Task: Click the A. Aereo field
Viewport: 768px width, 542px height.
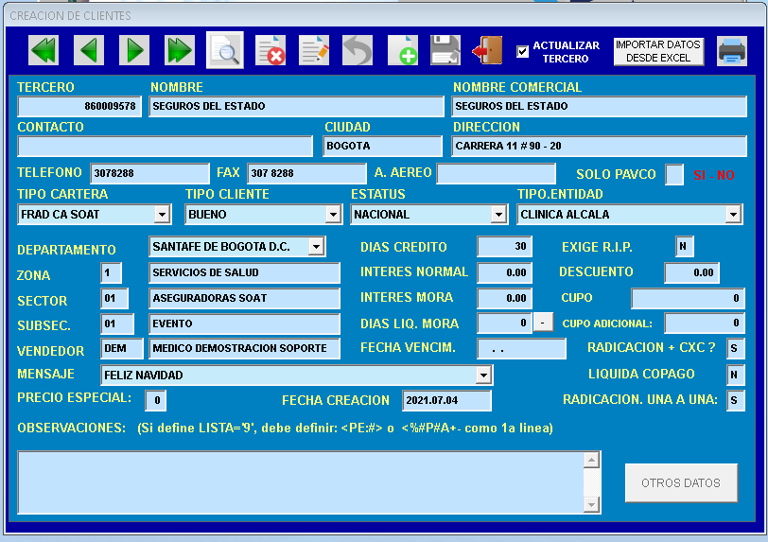Action: click(x=497, y=173)
